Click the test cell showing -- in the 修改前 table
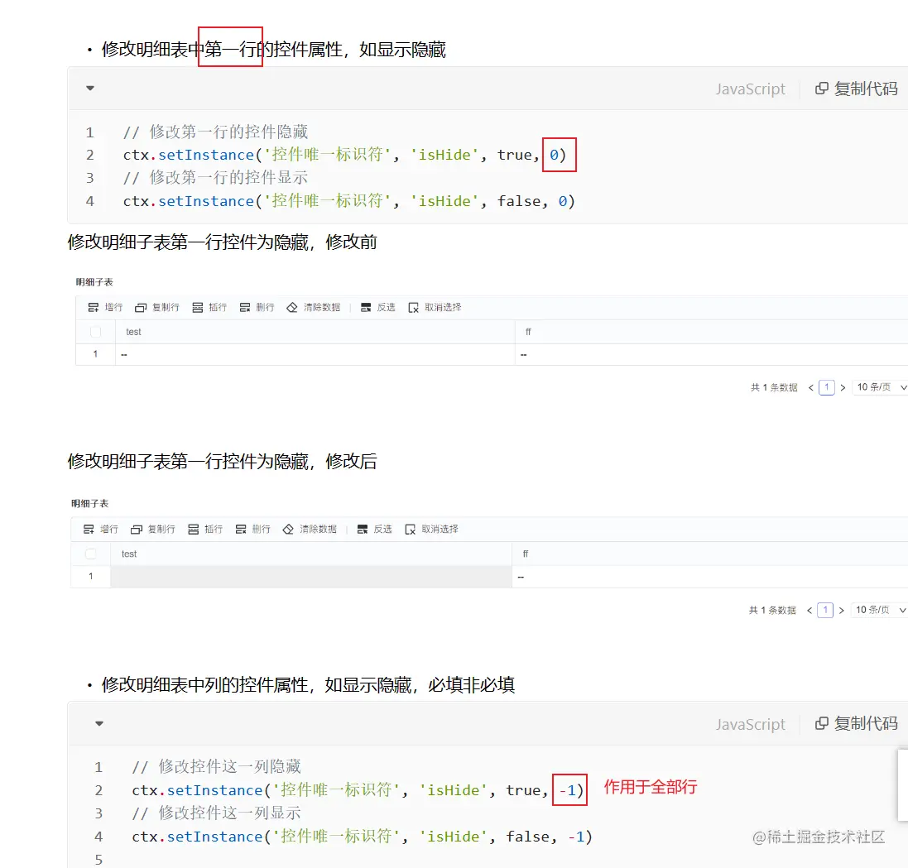Screen dimensions: 908x868 [x=315, y=354]
